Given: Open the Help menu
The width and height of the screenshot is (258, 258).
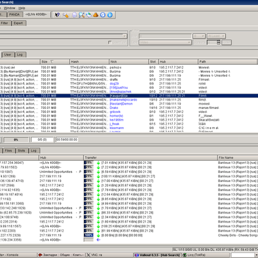Looking at the screenshot, I should point(22,8).
